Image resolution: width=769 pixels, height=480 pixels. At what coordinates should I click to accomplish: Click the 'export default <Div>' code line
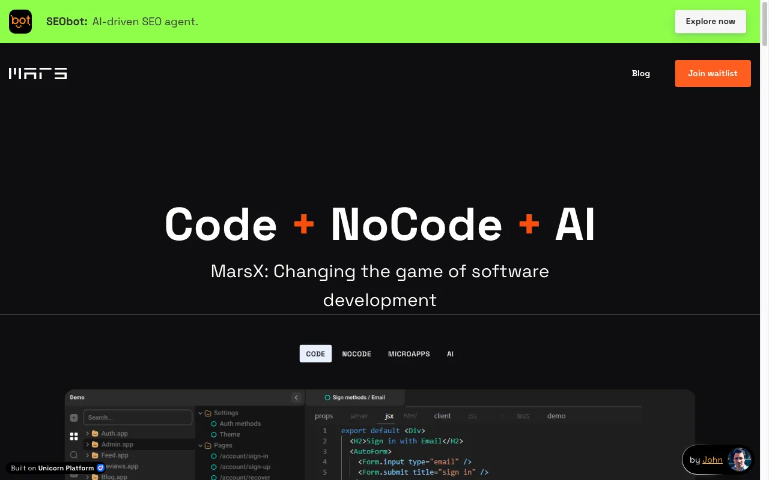(383, 431)
